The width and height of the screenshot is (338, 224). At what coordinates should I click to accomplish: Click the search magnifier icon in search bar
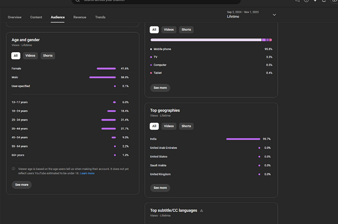coord(78,1)
